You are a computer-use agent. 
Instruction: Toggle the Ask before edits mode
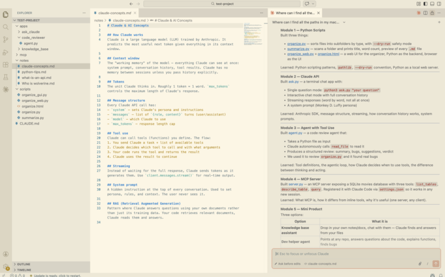[287, 263]
